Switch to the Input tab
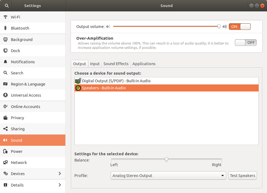This screenshot has width=267, height=193. click(x=95, y=64)
